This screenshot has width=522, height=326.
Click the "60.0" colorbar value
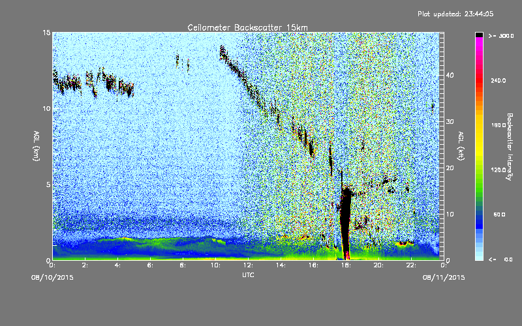(499, 215)
